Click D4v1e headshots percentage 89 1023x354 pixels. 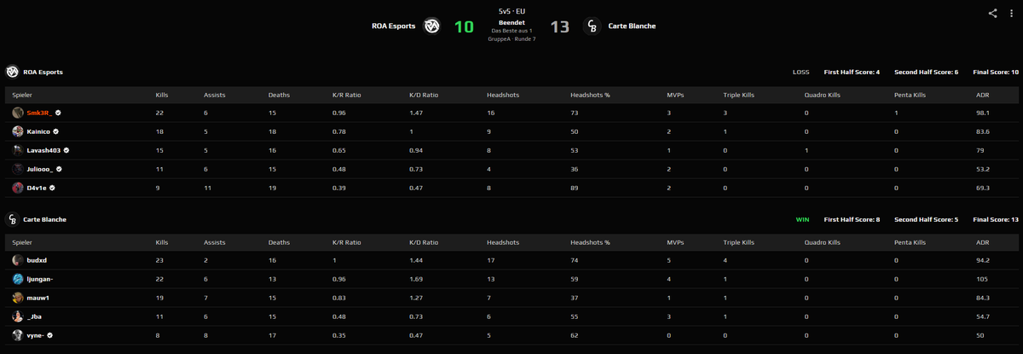(575, 188)
